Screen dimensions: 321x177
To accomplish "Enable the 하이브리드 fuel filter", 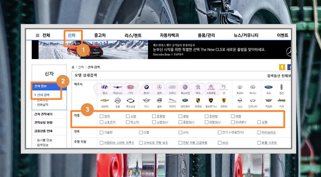I will click(259, 132).
